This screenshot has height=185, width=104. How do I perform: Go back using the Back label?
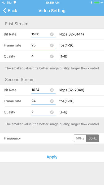coord(12,11)
